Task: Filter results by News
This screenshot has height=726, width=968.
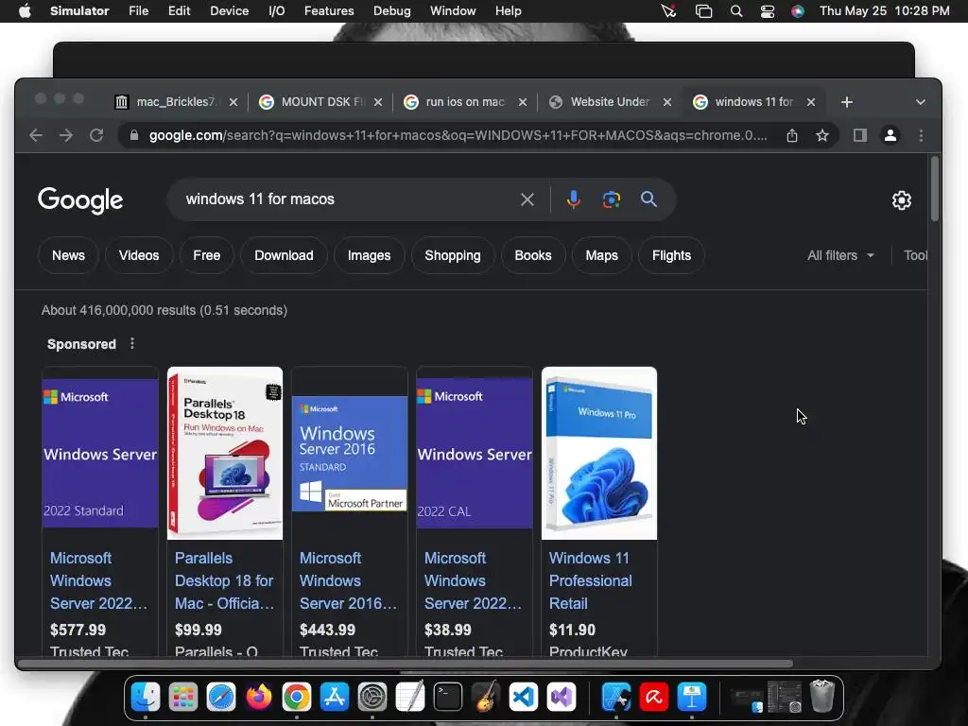Action: pyautogui.click(x=68, y=255)
